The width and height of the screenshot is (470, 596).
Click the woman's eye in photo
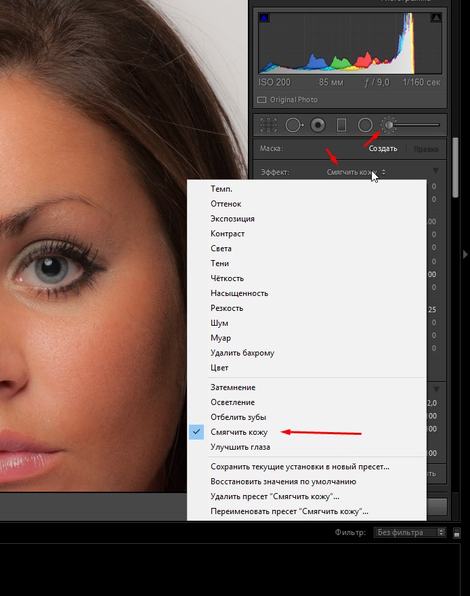(x=51, y=269)
